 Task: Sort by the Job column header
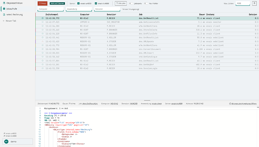tap(140, 15)
